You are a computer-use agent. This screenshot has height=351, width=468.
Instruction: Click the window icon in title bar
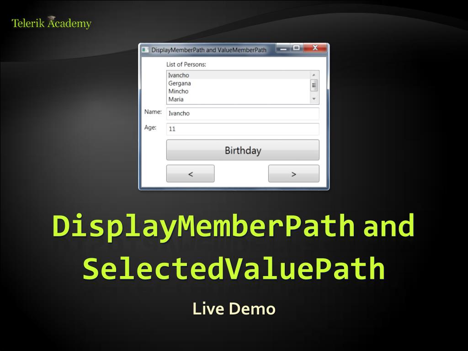click(x=145, y=49)
